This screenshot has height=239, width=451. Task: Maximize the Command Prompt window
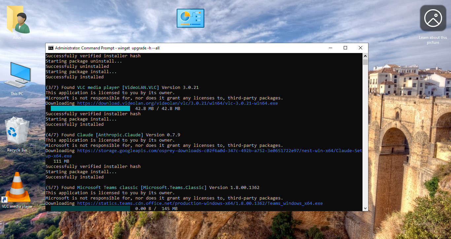345,48
